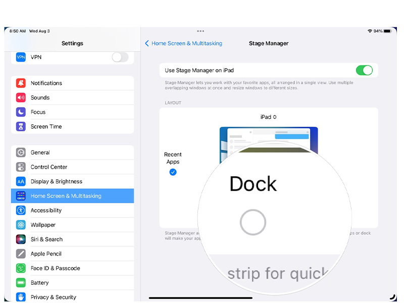Viewport: 404px width, 303px height.
Task: Click the Screen Time hourglass icon
Action: click(21, 126)
